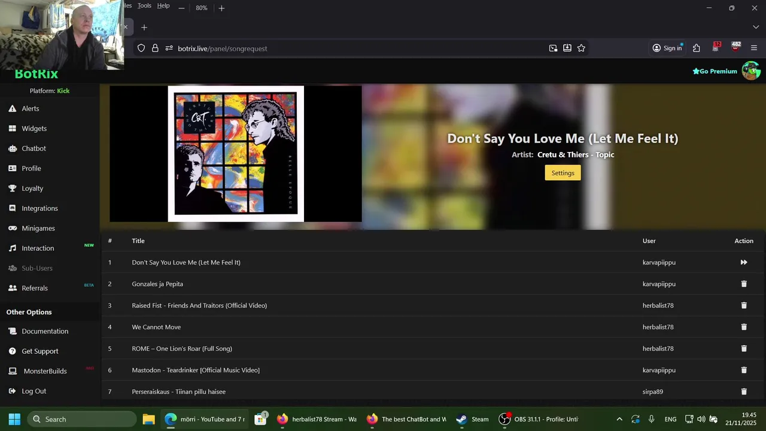
Task: Zoom in with the plus next to 80%
Action: click(221, 8)
